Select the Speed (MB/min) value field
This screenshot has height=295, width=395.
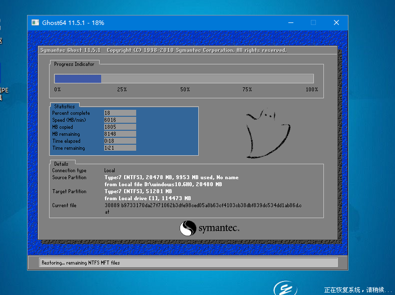[x=120, y=120]
